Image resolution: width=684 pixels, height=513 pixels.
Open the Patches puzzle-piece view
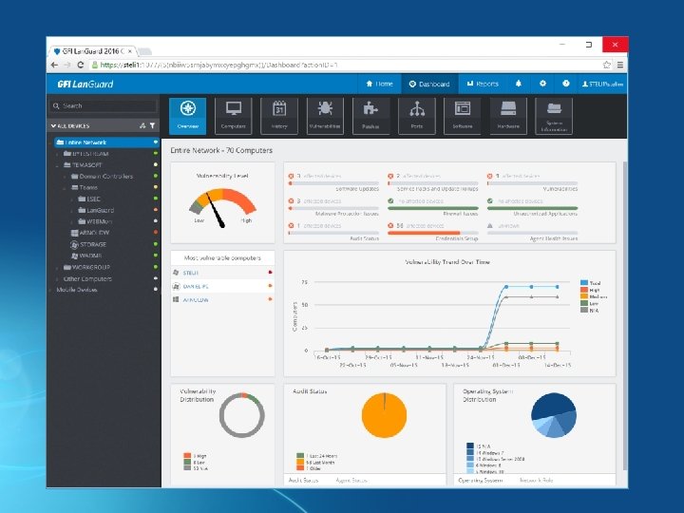[370, 115]
